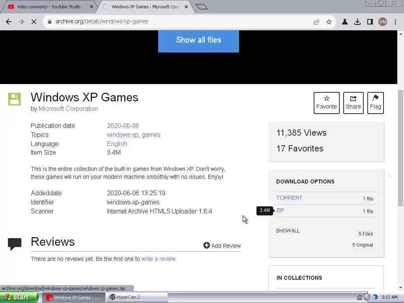Screen dimensions: 404x303
Task: Click the IN COLLECTIONS heading
Action: point(299,278)
